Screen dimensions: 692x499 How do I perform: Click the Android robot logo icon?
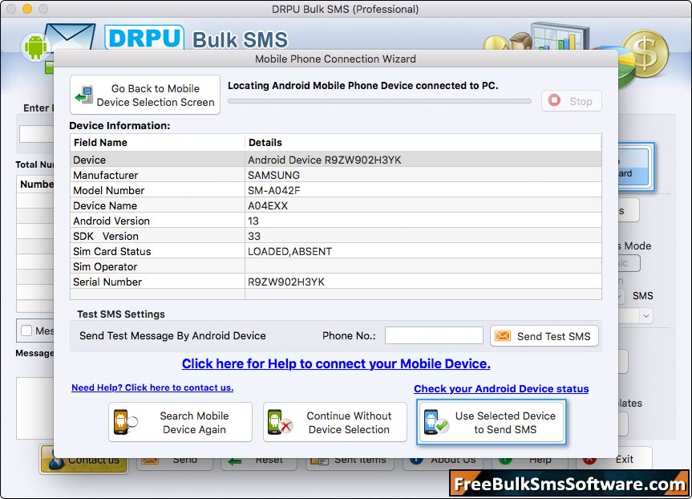pyautogui.click(x=36, y=47)
